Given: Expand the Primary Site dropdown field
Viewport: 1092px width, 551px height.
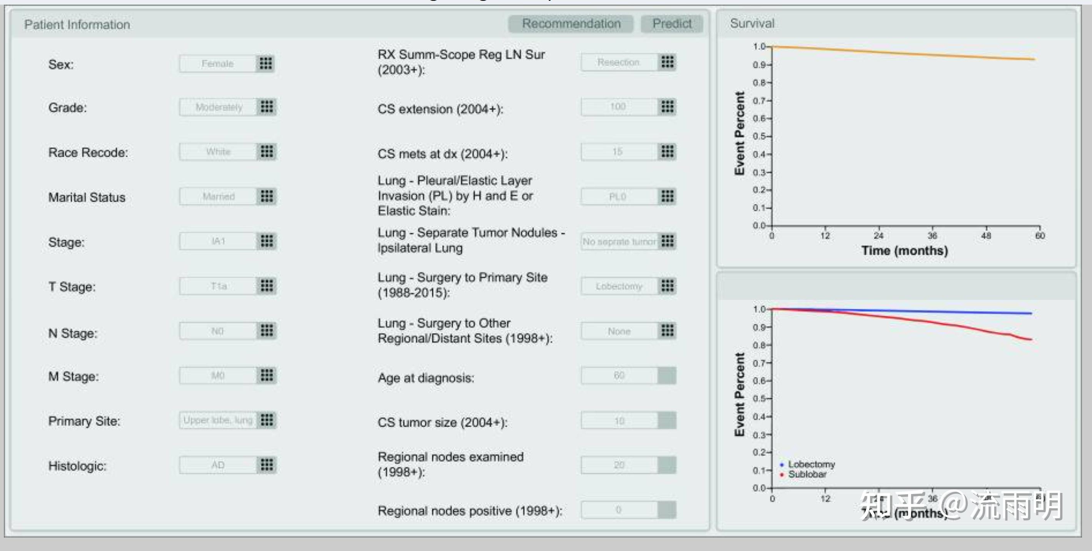Looking at the screenshot, I should click(218, 420).
